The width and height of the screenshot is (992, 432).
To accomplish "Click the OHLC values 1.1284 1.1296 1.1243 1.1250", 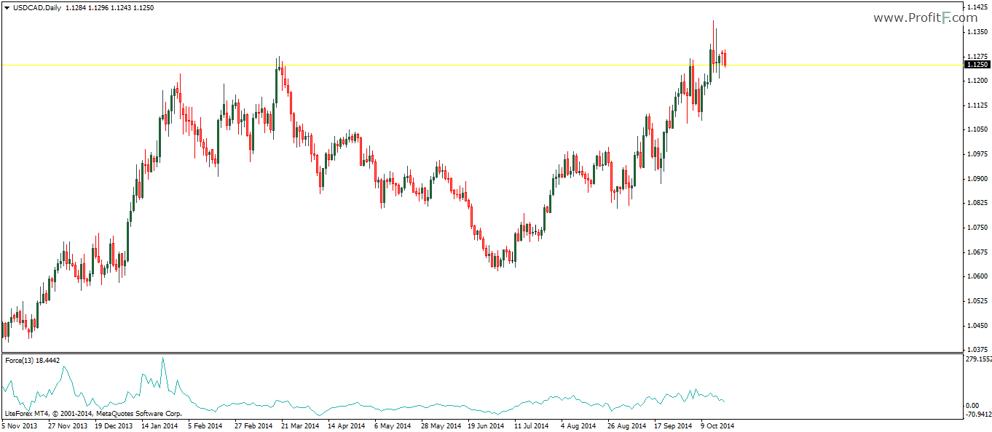I will tap(110, 7).
